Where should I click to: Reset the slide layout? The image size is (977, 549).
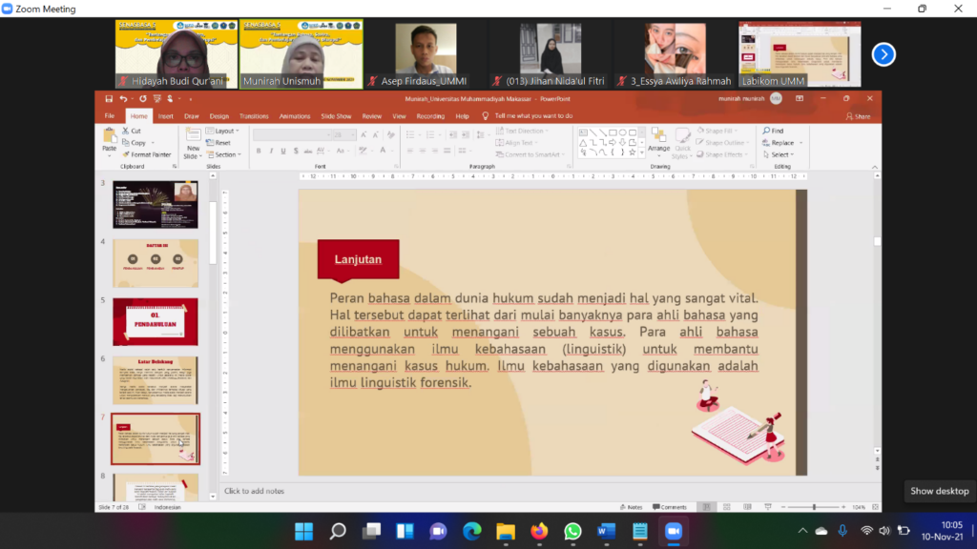click(x=218, y=143)
